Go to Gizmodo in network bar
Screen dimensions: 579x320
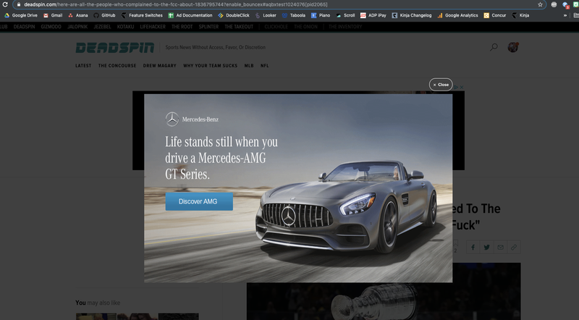(x=51, y=27)
